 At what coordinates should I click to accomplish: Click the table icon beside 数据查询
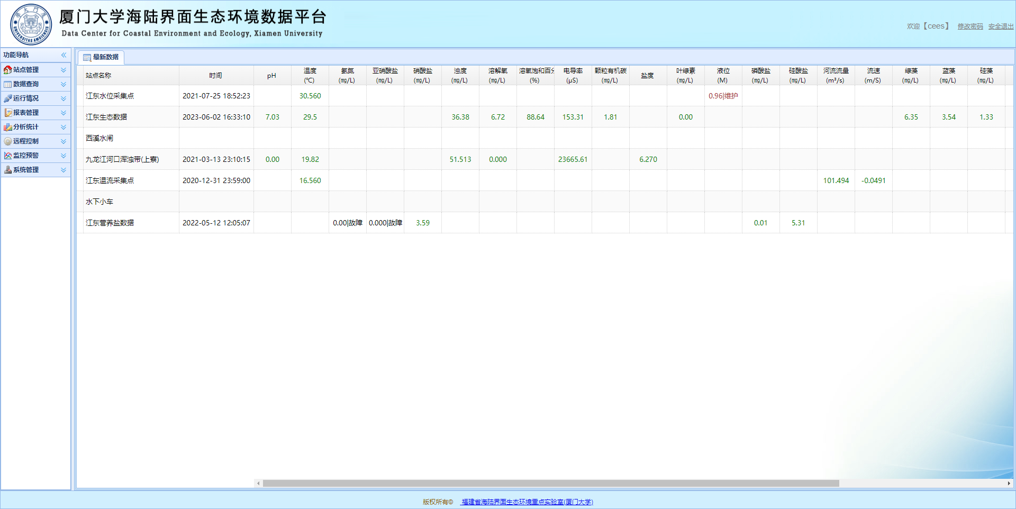coord(7,84)
